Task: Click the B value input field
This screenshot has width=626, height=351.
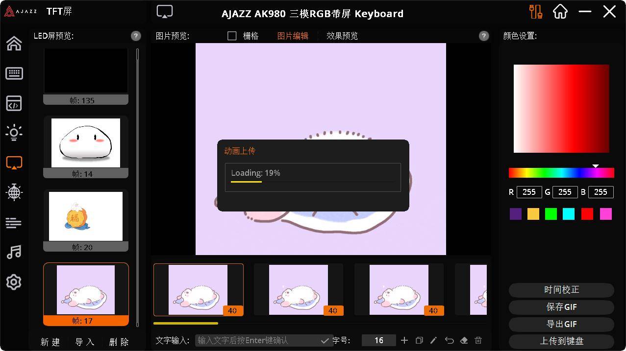Action: (601, 192)
